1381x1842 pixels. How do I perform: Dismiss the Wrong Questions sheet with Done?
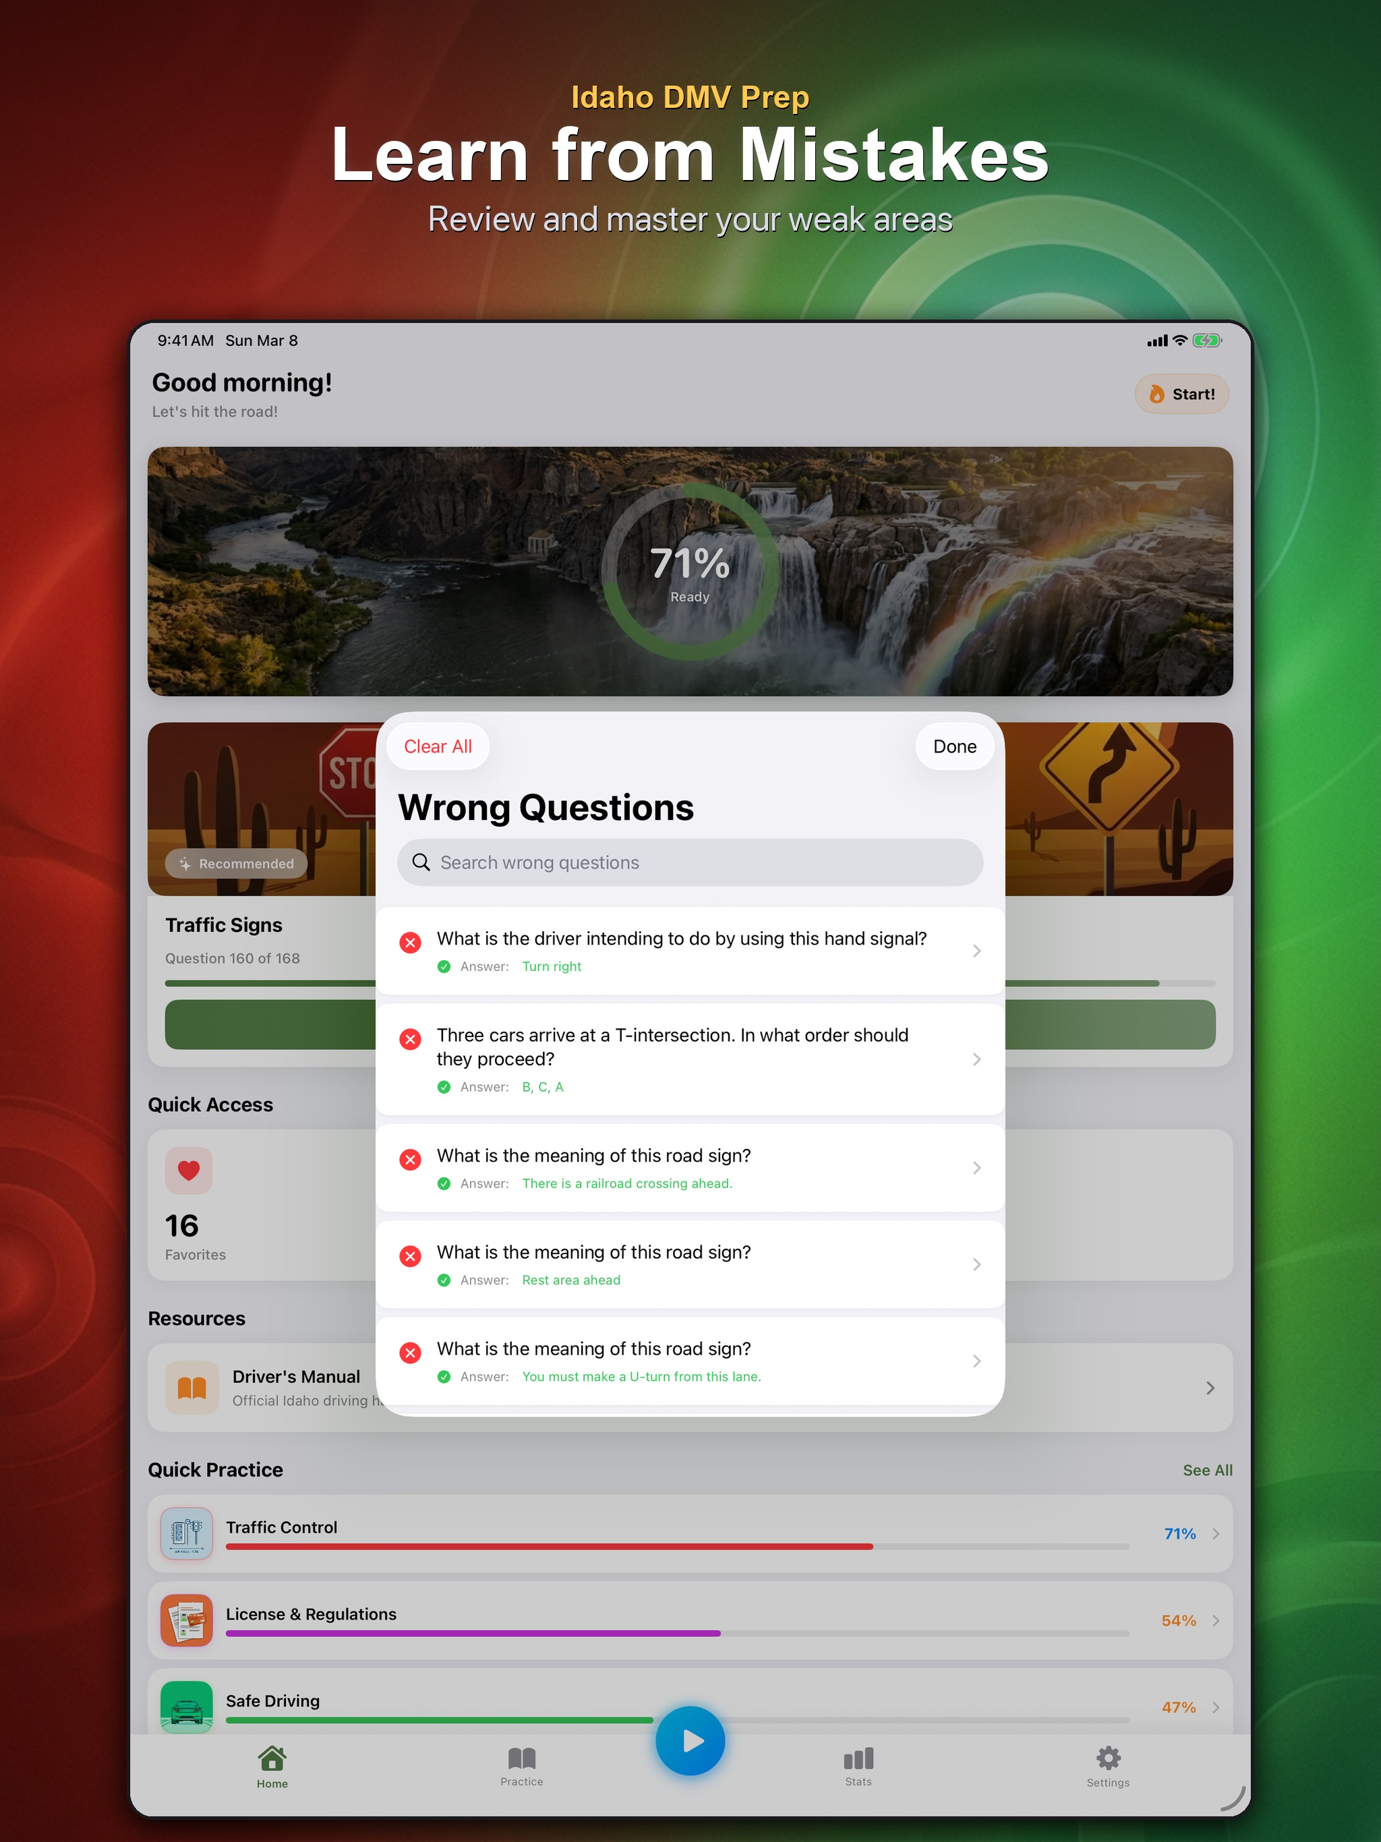(x=955, y=746)
